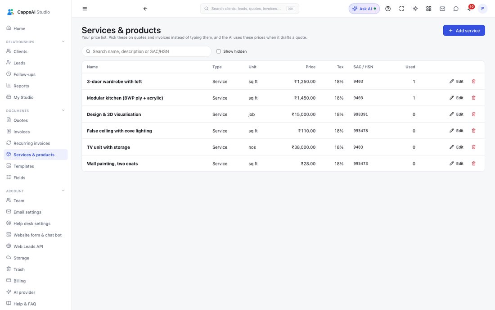Open Billing in the sidebar

point(36,281)
